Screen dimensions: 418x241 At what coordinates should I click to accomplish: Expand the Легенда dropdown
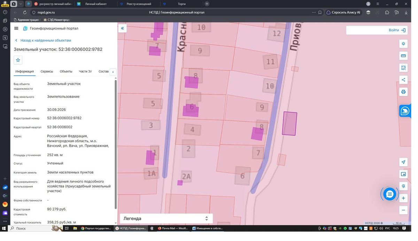[166, 218]
